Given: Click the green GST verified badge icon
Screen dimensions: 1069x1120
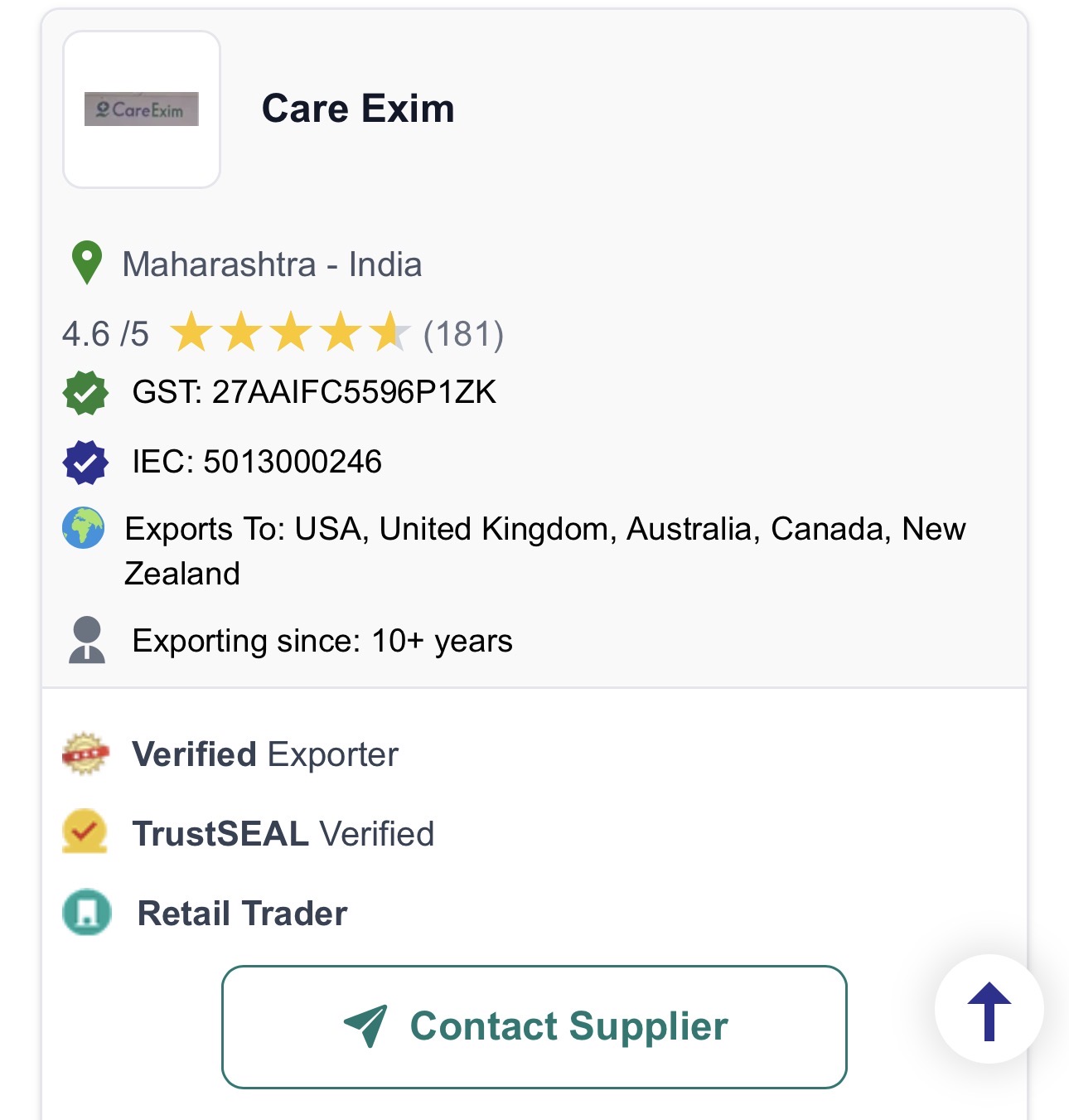Looking at the screenshot, I should pos(85,392).
